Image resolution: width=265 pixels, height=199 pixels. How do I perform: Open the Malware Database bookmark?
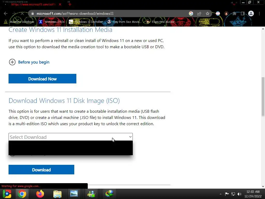tap(19, 22)
